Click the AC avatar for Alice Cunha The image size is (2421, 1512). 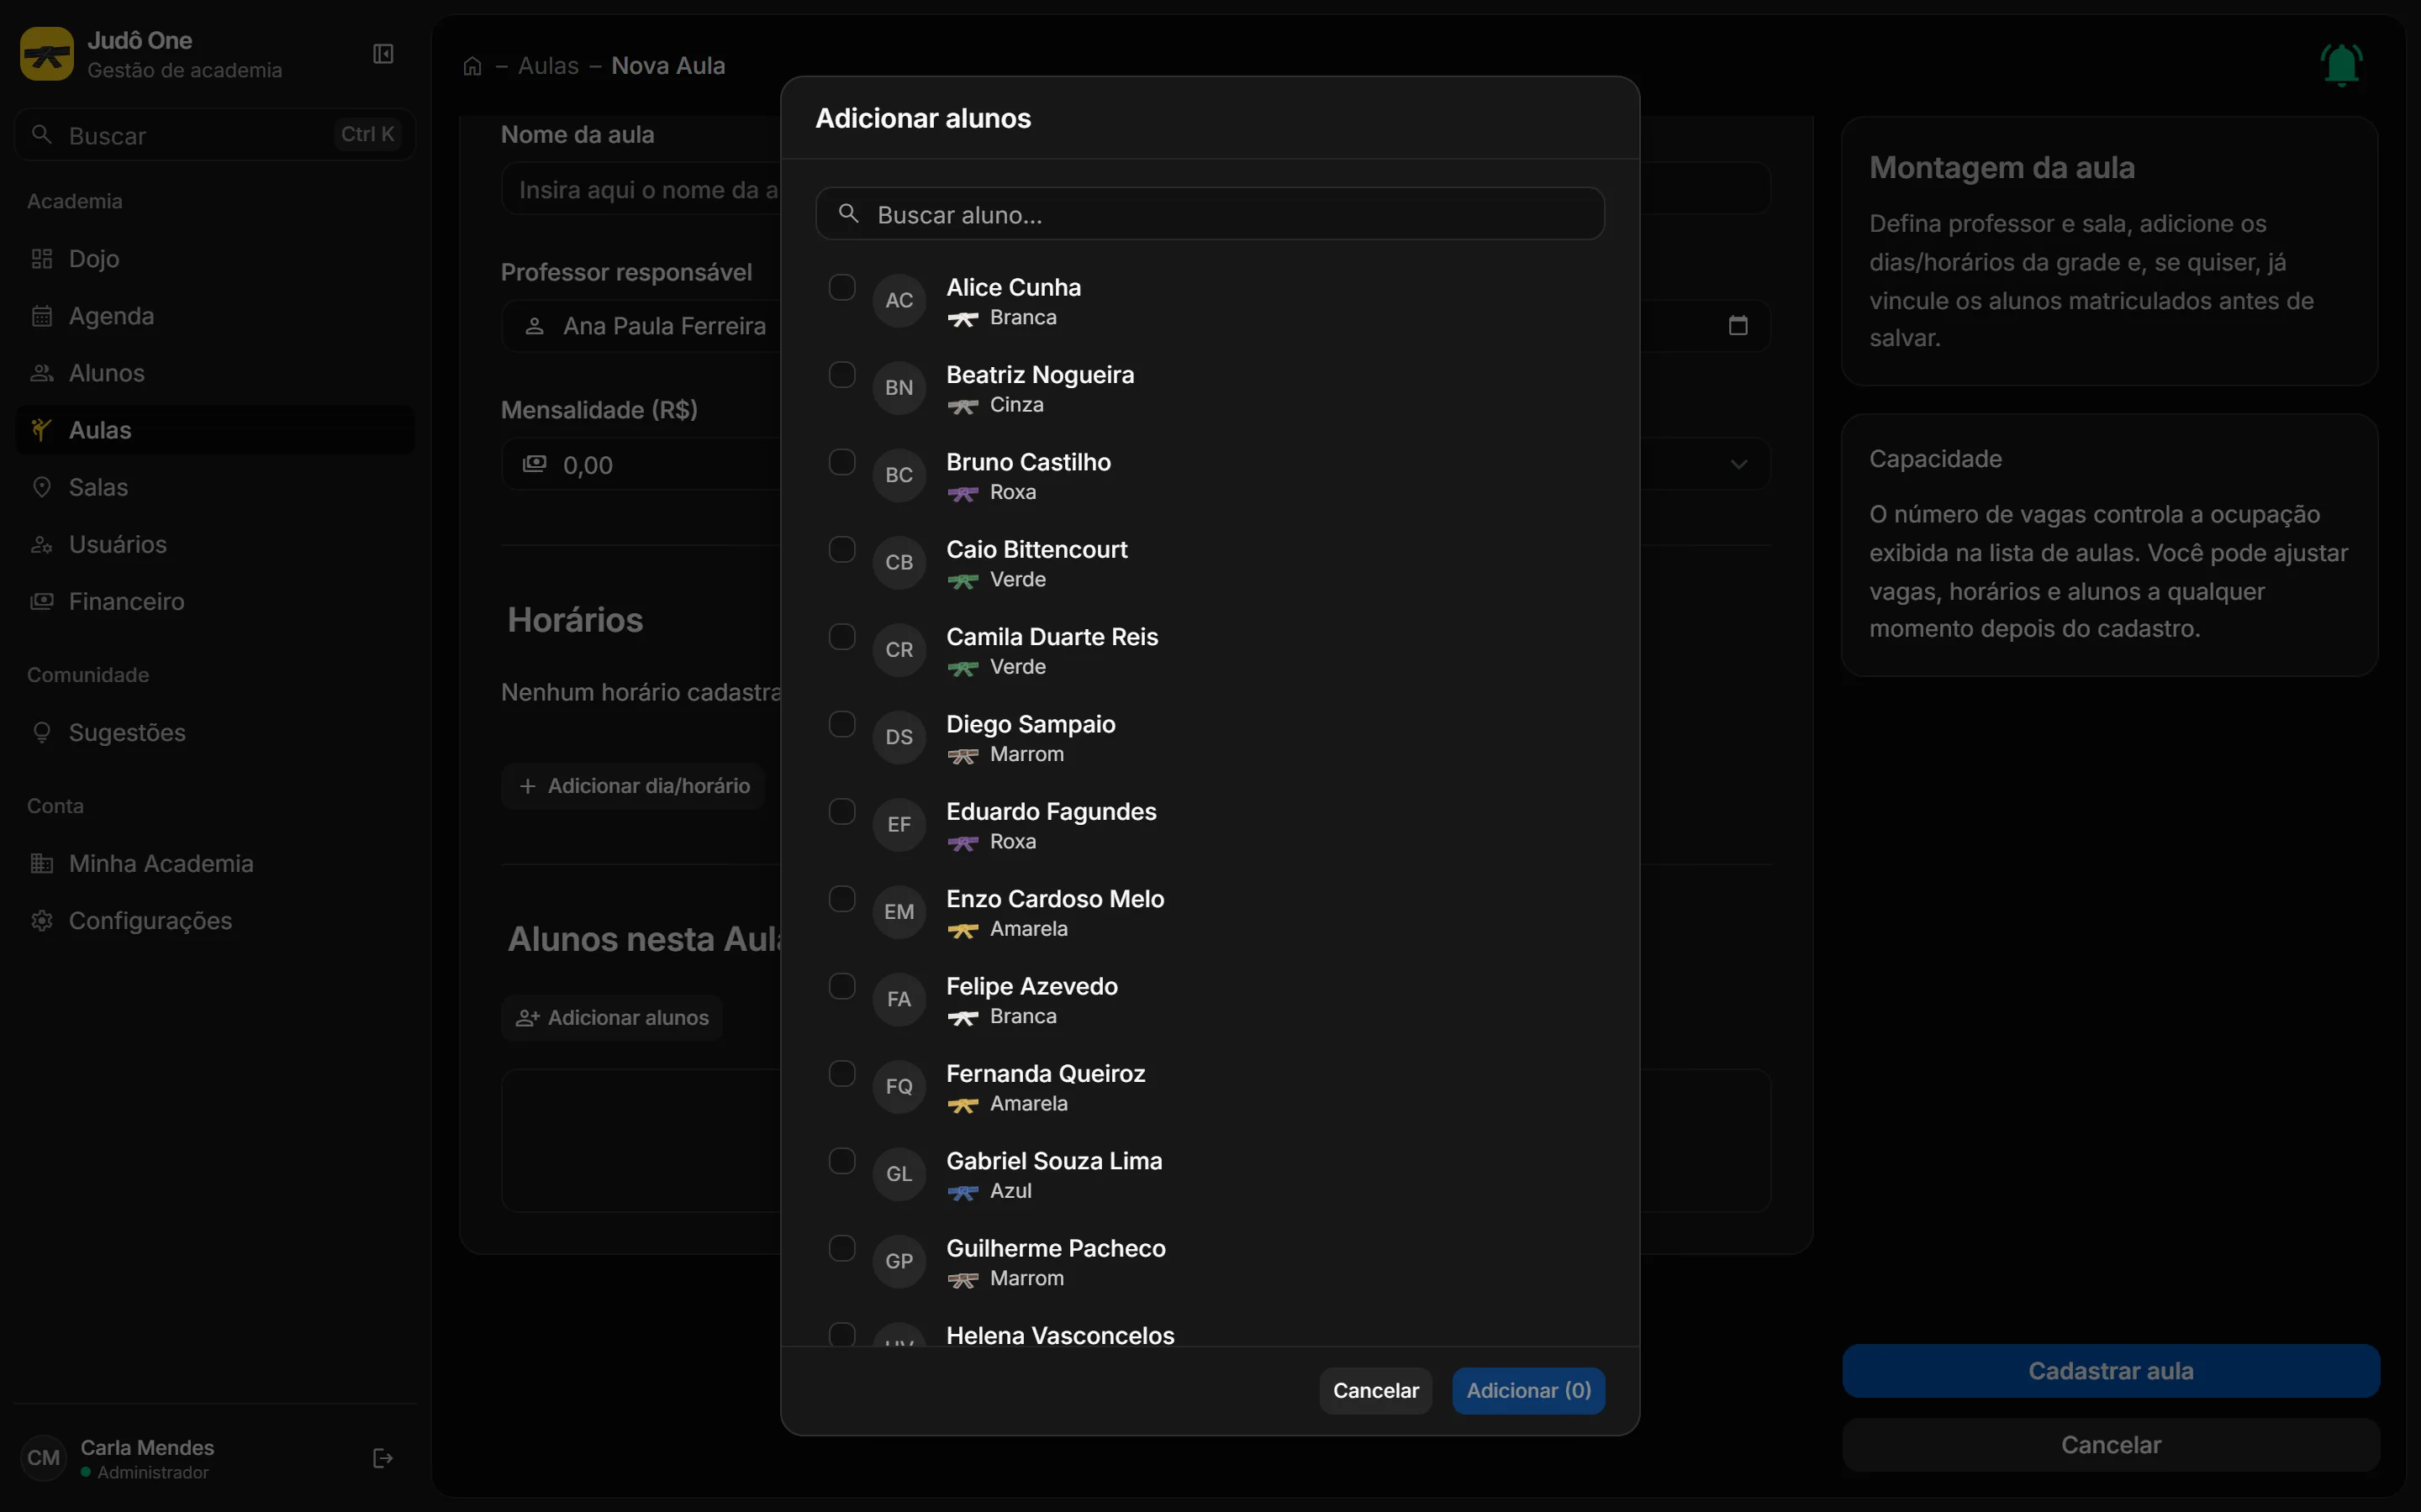[899, 300]
